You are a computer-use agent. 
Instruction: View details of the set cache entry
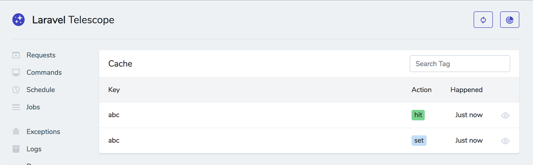pos(505,141)
